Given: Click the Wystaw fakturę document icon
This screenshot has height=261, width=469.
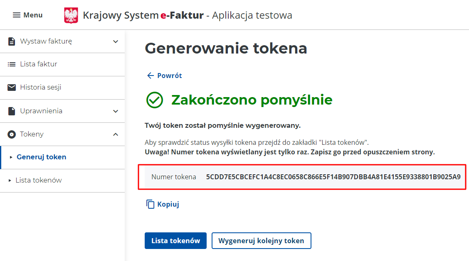Looking at the screenshot, I should tap(11, 41).
